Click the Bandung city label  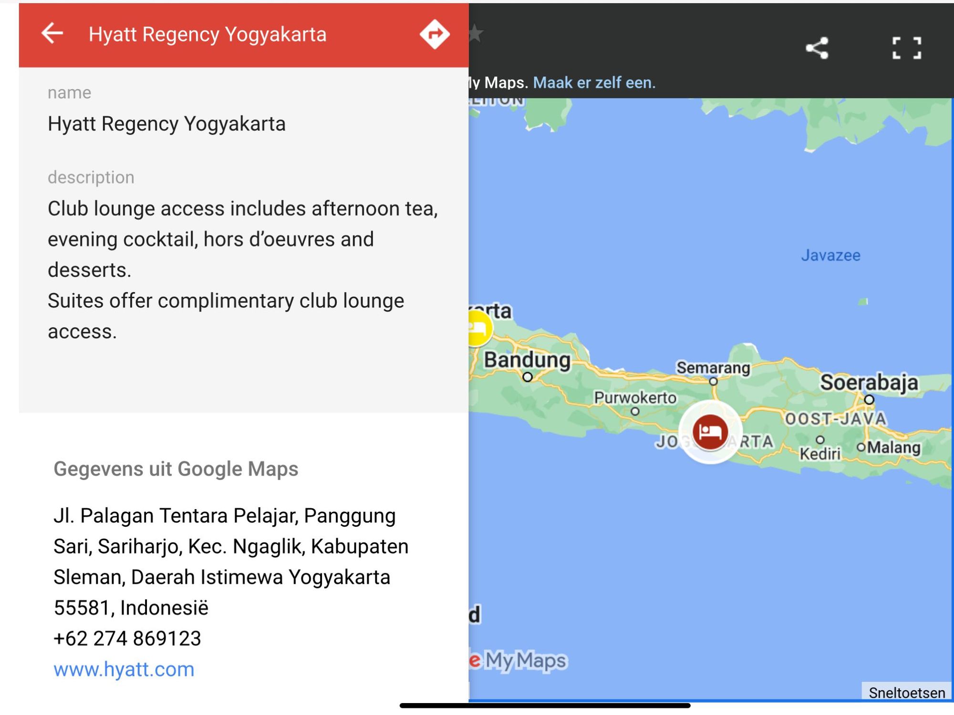(x=527, y=360)
